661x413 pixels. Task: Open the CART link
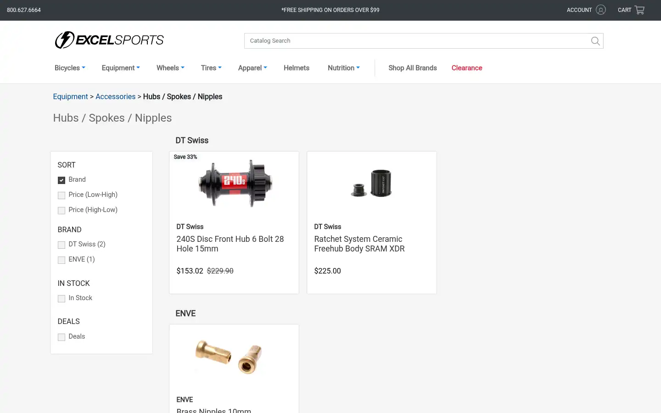click(625, 10)
